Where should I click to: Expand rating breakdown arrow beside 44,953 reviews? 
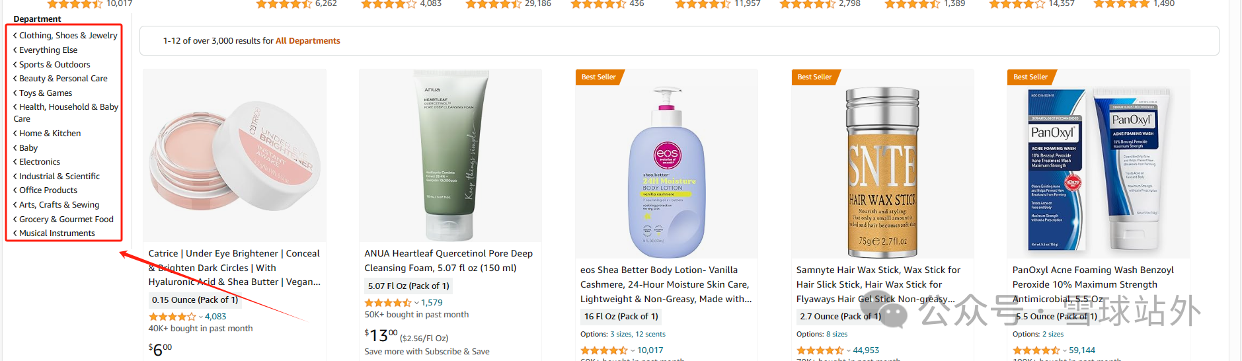[849, 350]
